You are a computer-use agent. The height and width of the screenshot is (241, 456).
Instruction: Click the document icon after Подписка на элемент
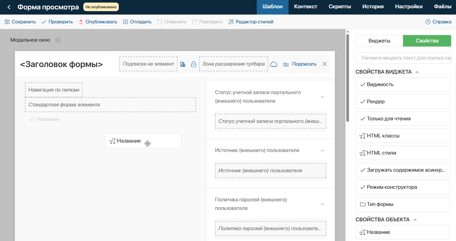click(x=183, y=64)
